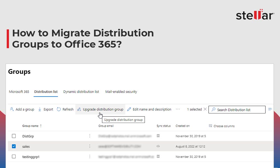
Task: Click the search magnifier icon
Action: click(x=213, y=109)
